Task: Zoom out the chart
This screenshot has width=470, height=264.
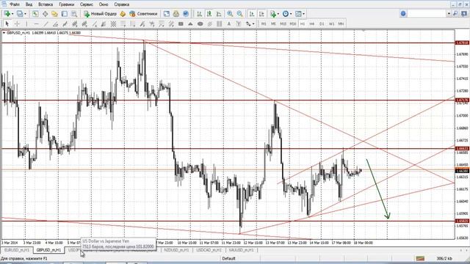Action: pos(239,14)
